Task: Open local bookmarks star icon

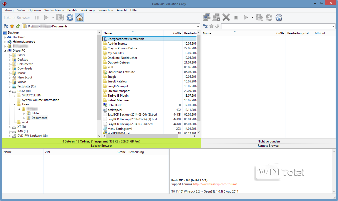Action: [12, 26]
